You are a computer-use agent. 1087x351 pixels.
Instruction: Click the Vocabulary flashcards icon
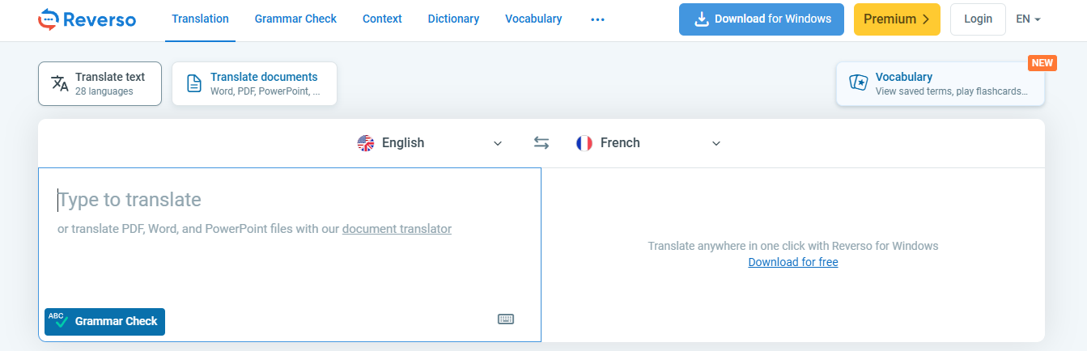(858, 83)
